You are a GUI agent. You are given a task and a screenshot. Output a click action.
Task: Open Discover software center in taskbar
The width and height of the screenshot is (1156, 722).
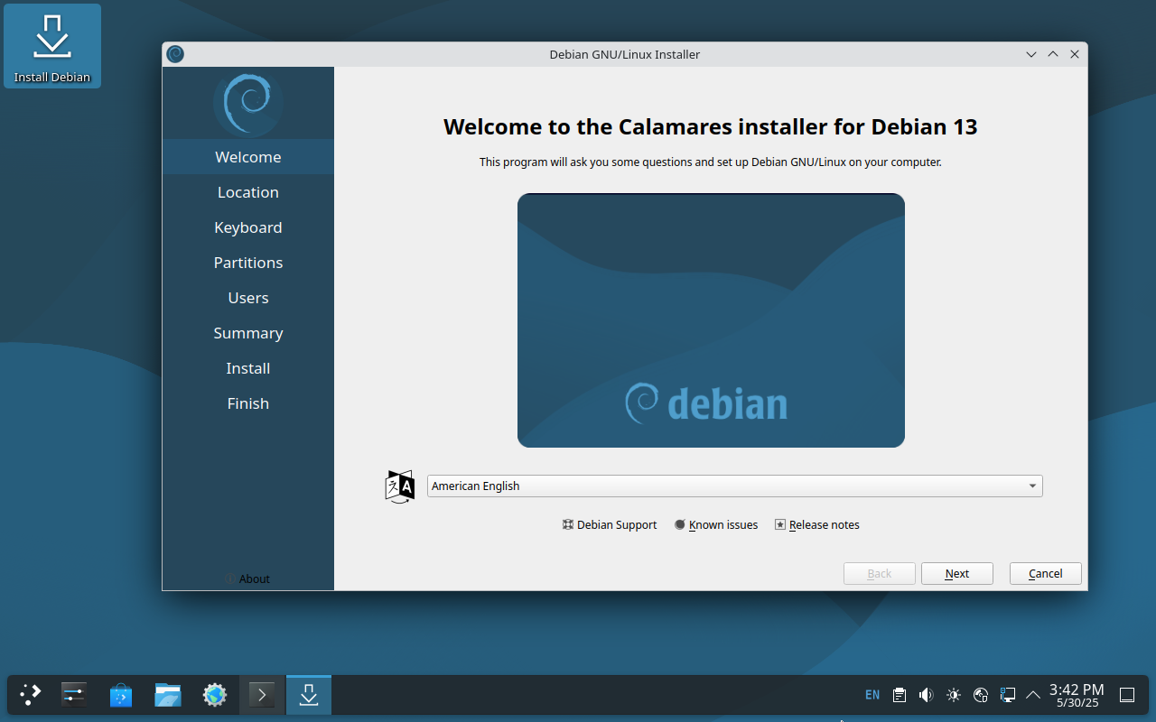[121, 695]
